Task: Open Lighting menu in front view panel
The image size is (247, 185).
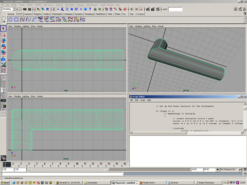Action: (26, 97)
